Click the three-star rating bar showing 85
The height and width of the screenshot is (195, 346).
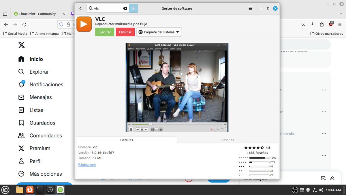click(259, 166)
